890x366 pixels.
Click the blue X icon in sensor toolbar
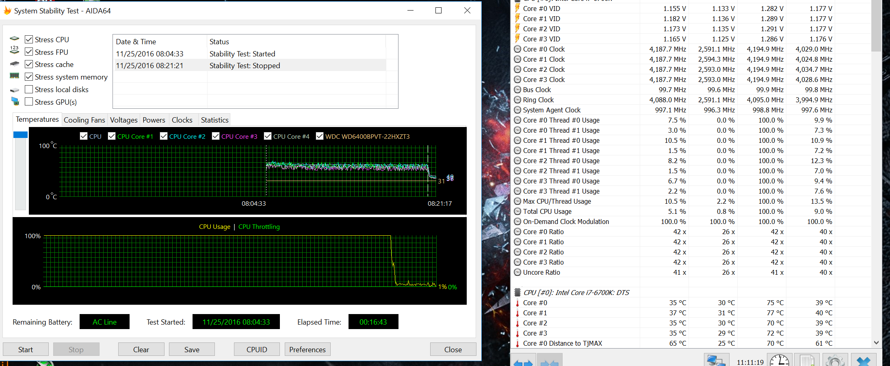(x=864, y=361)
